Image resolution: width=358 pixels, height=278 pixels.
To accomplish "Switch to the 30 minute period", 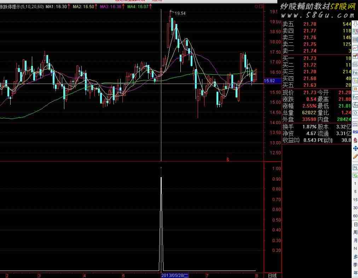I will (x=355, y=208).
